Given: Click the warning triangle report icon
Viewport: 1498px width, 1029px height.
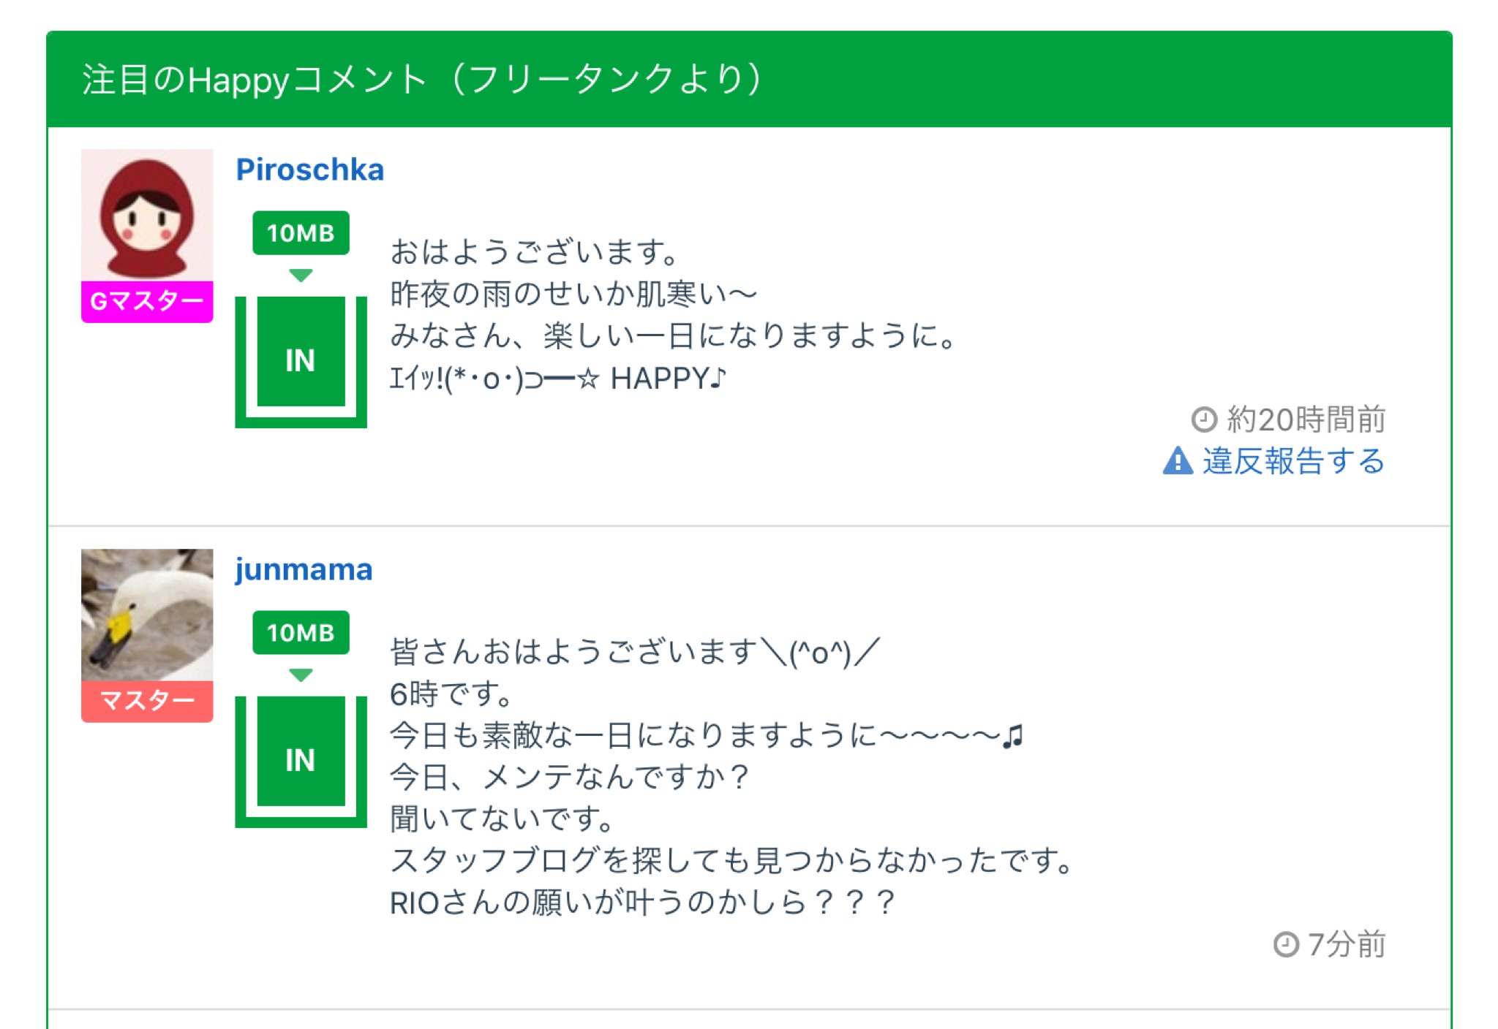Looking at the screenshot, I should (1178, 461).
